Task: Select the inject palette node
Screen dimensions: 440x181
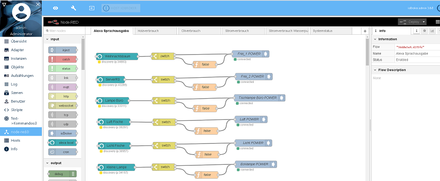Action: pyautogui.click(x=62, y=50)
